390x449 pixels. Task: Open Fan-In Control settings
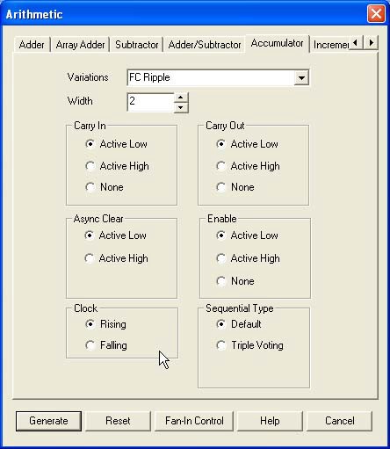tap(194, 421)
